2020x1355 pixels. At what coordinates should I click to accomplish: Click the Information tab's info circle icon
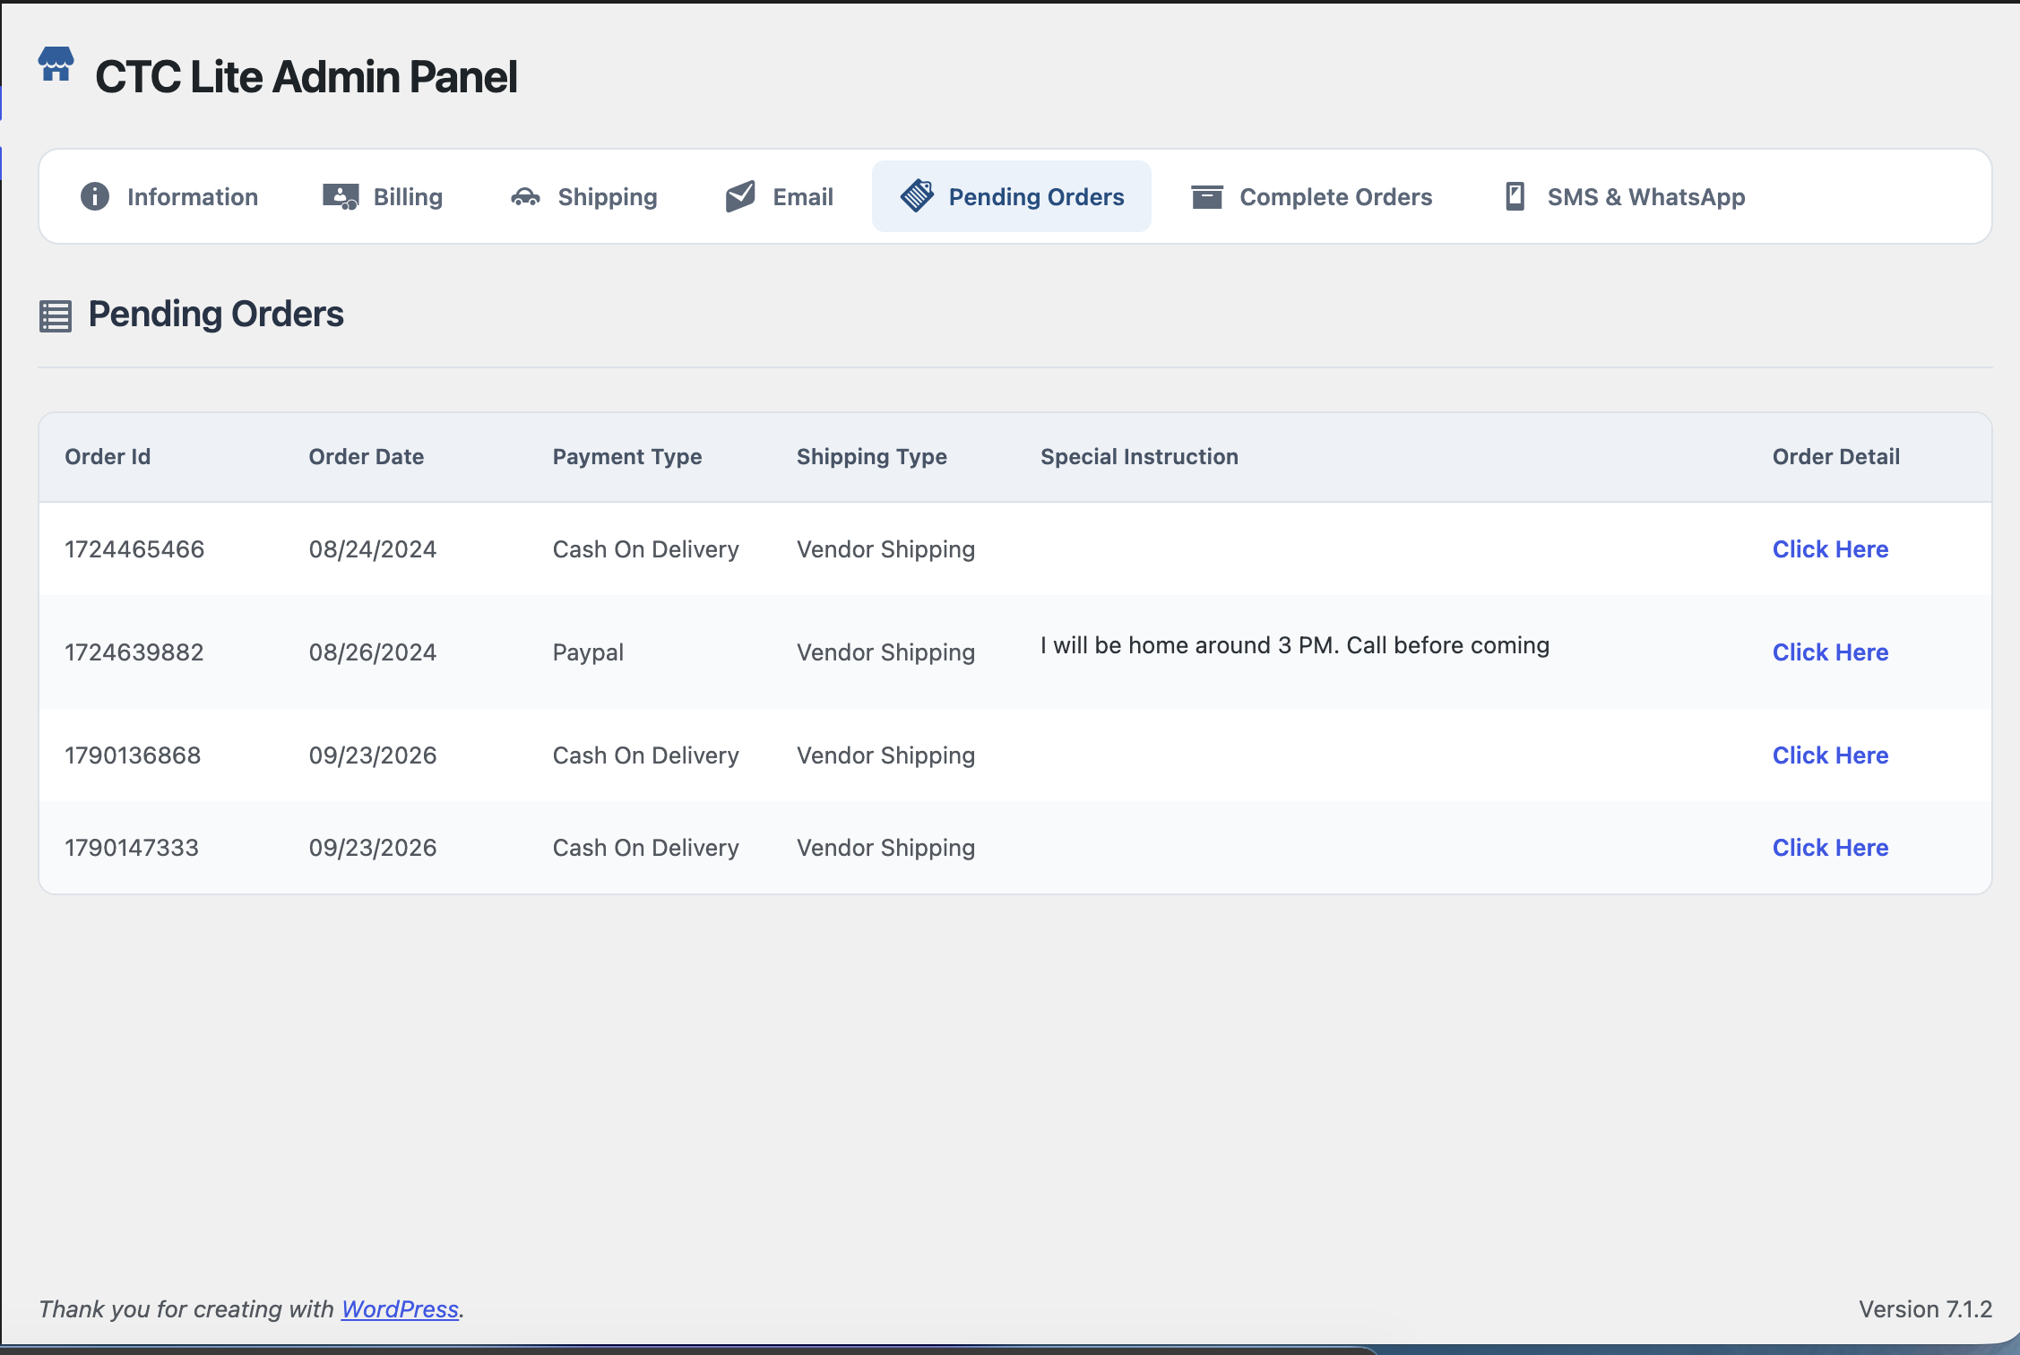95,196
